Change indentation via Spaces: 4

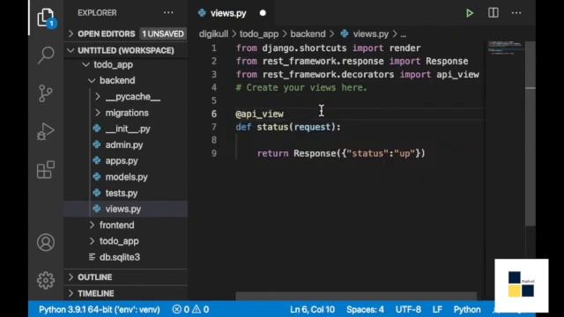point(365,309)
